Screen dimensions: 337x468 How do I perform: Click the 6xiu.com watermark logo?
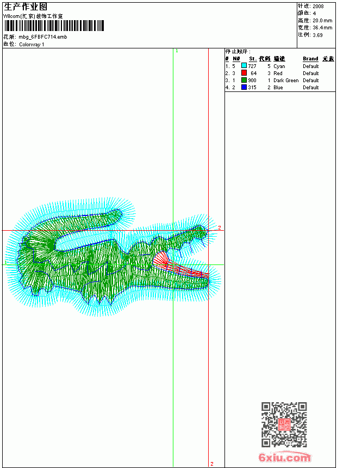[x=284, y=457]
